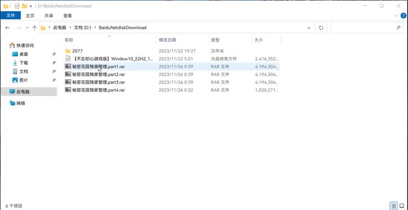
Task: Click the search box field
Action: [x=367, y=28]
